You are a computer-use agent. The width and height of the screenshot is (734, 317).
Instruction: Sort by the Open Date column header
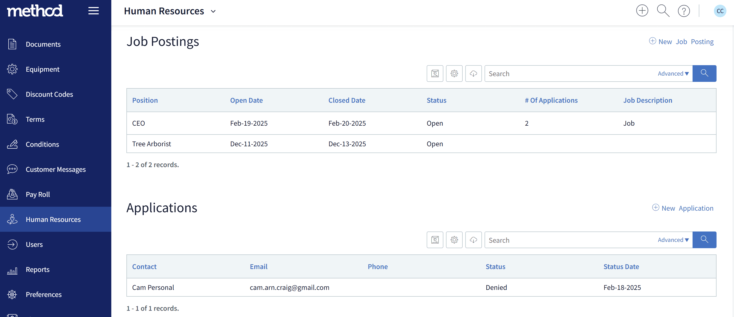(246, 100)
